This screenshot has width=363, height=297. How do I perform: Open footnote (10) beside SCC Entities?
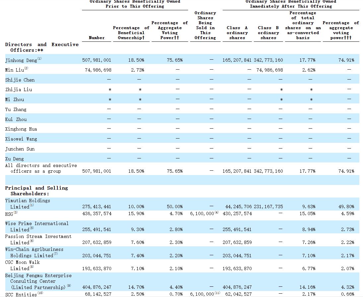(40, 293)
